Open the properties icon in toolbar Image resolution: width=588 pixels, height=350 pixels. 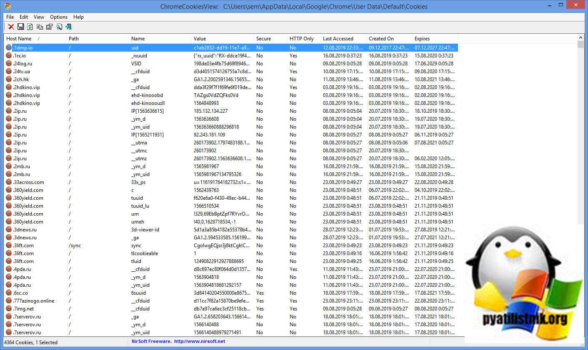tap(49, 27)
